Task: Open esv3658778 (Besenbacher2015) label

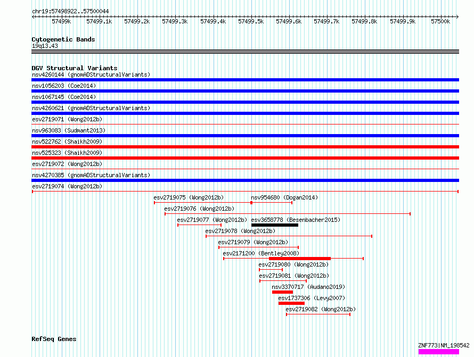Action: coord(296,220)
